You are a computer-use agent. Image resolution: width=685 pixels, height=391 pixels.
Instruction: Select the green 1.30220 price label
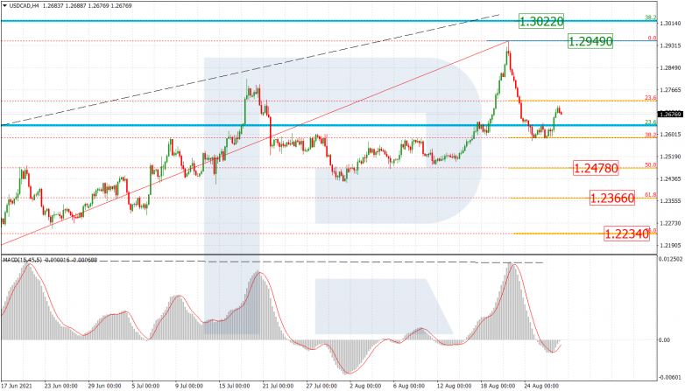tap(541, 21)
